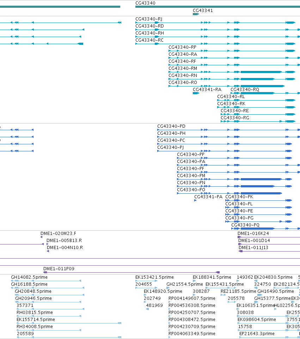Image resolution: width=300 pixels, height=339 pixels.
Task: Open EST EK098604.5prime
Action: (x=257, y=320)
